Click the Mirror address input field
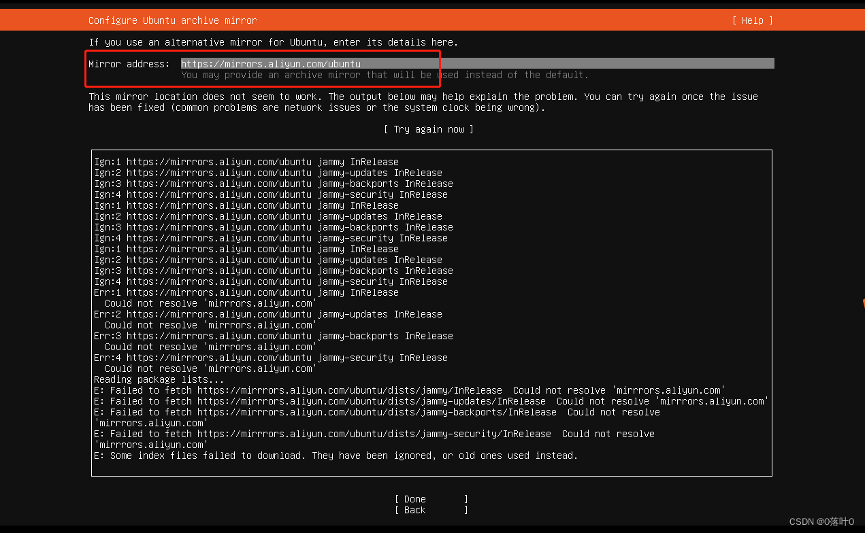Image resolution: width=865 pixels, height=533 pixels. (x=477, y=64)
